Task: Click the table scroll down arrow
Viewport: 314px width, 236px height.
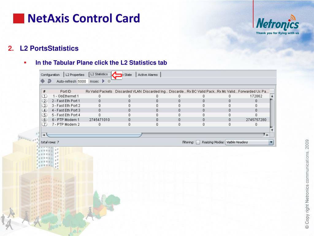Action: [272, 130]
